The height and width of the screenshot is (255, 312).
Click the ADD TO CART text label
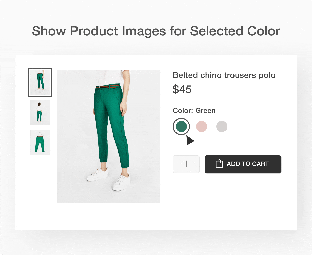(248, 164)
